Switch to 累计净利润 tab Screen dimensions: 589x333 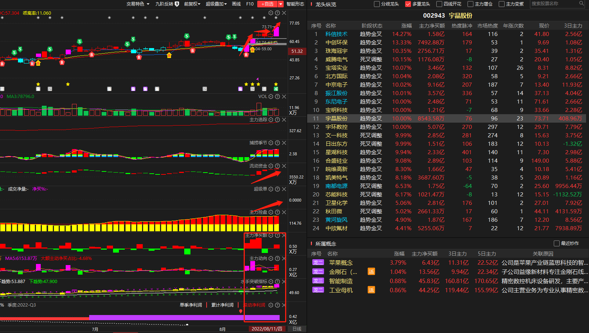(222, 305)
